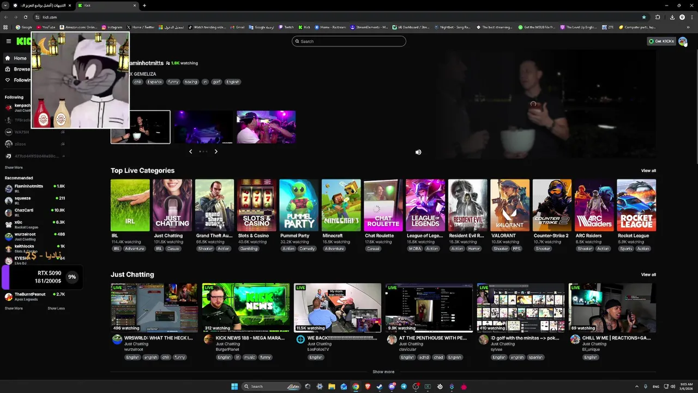Image resolution: width=698 pixels, height=393 pixels.
Task: Open the IRL category thumbnail
Action: (130, 205)
